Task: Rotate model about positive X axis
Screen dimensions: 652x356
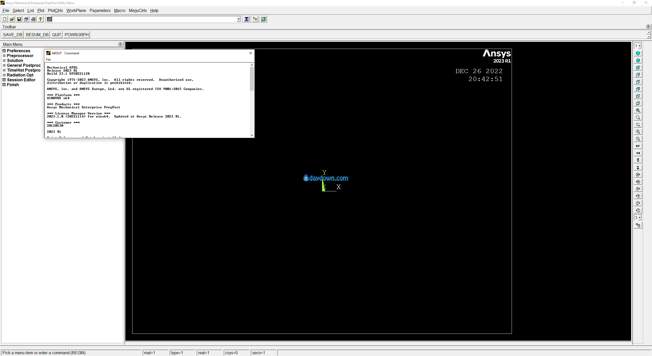Action: click(638, 175)
